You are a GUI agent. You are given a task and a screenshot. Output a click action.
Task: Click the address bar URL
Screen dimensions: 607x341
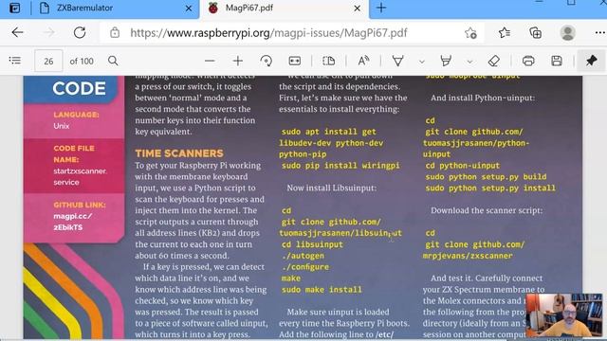tap(268, 33)
